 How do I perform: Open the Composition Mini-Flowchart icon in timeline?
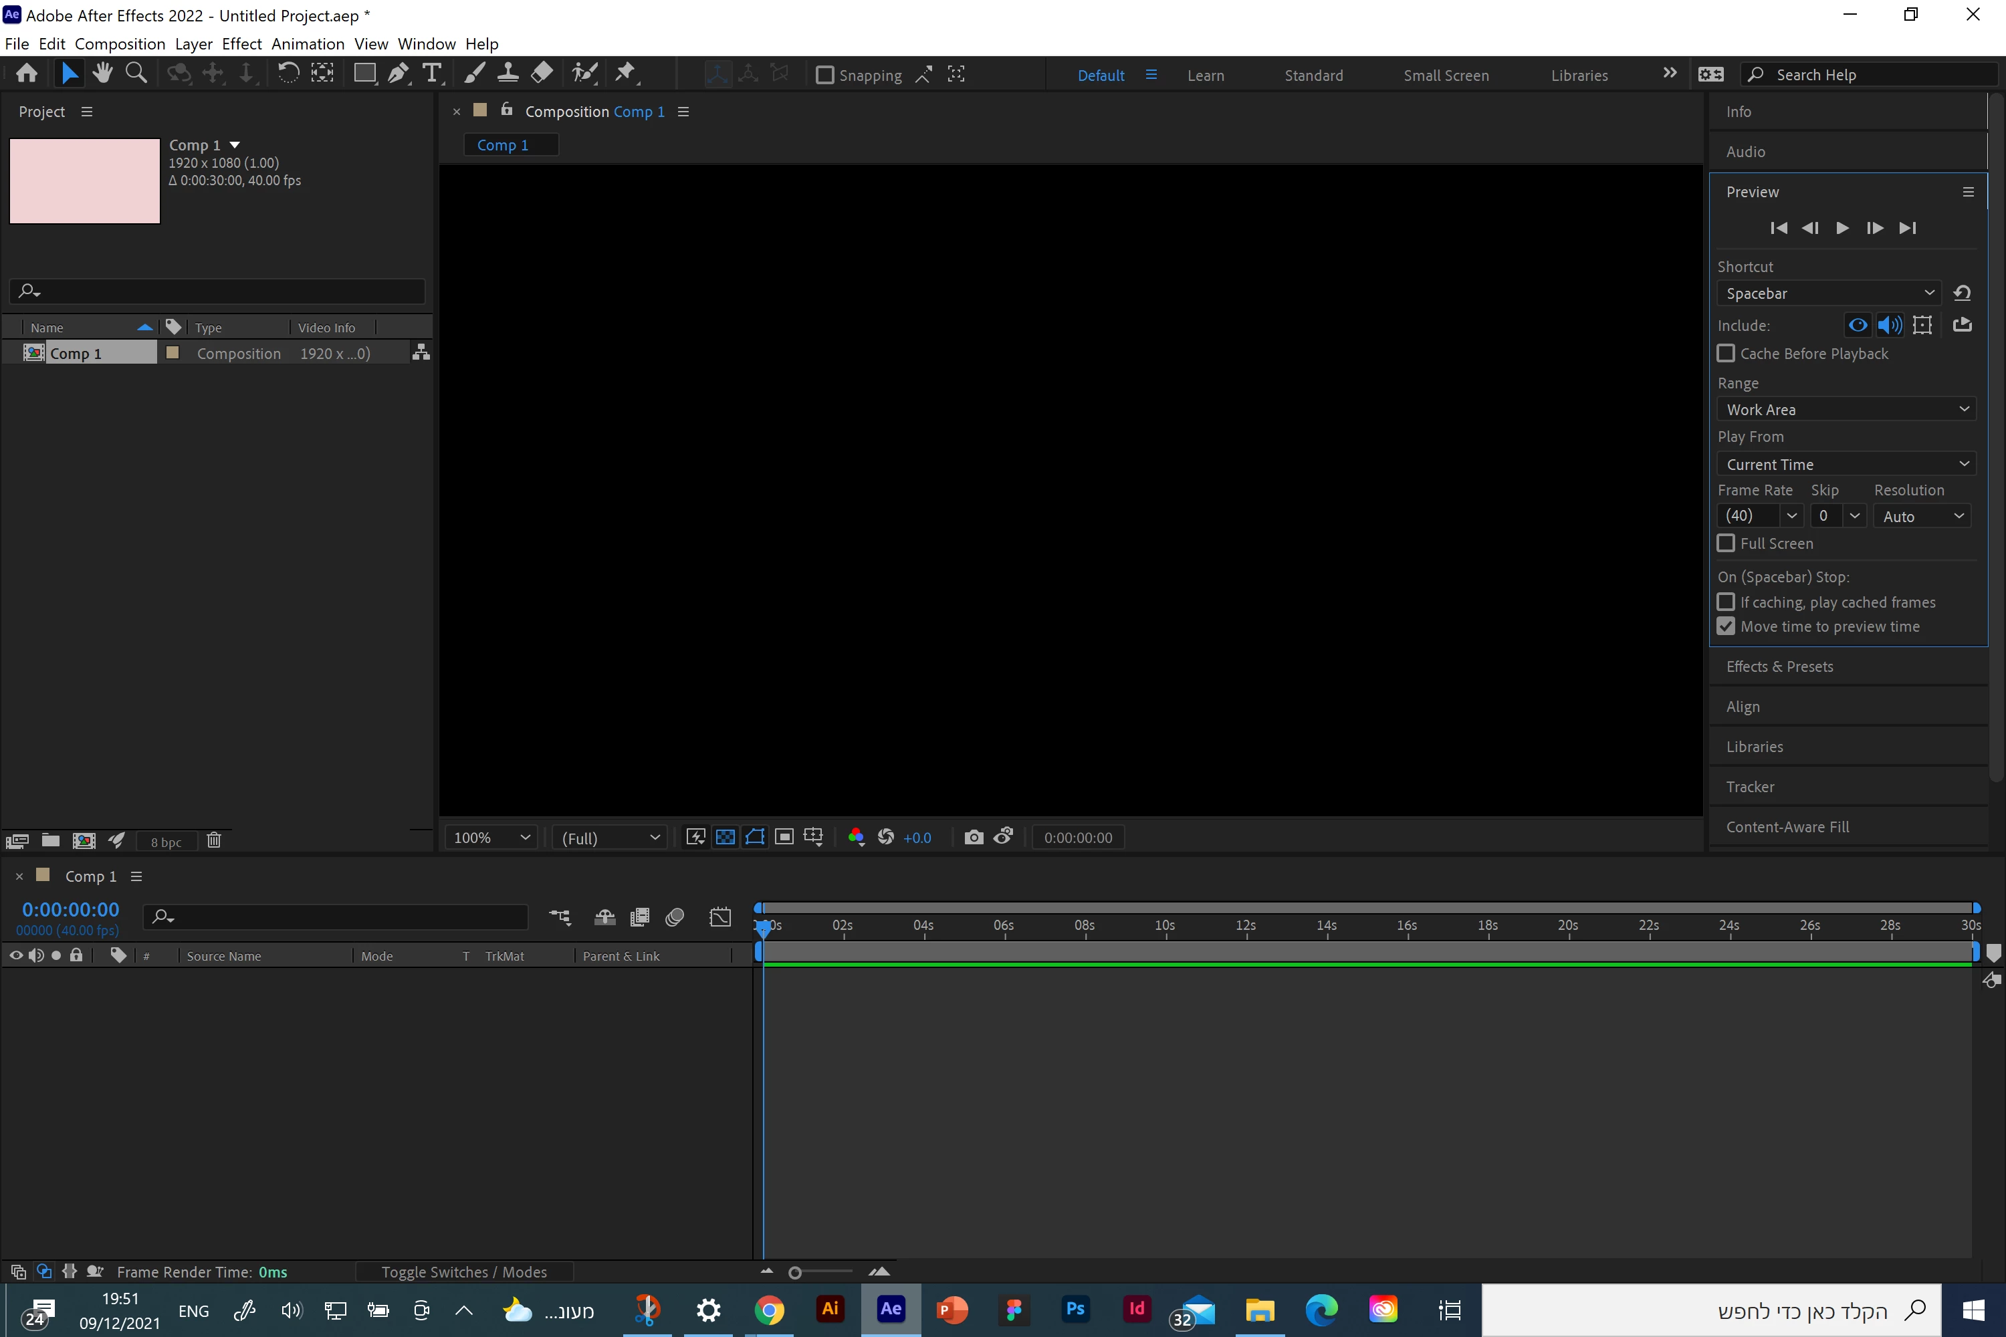[560, 917]
